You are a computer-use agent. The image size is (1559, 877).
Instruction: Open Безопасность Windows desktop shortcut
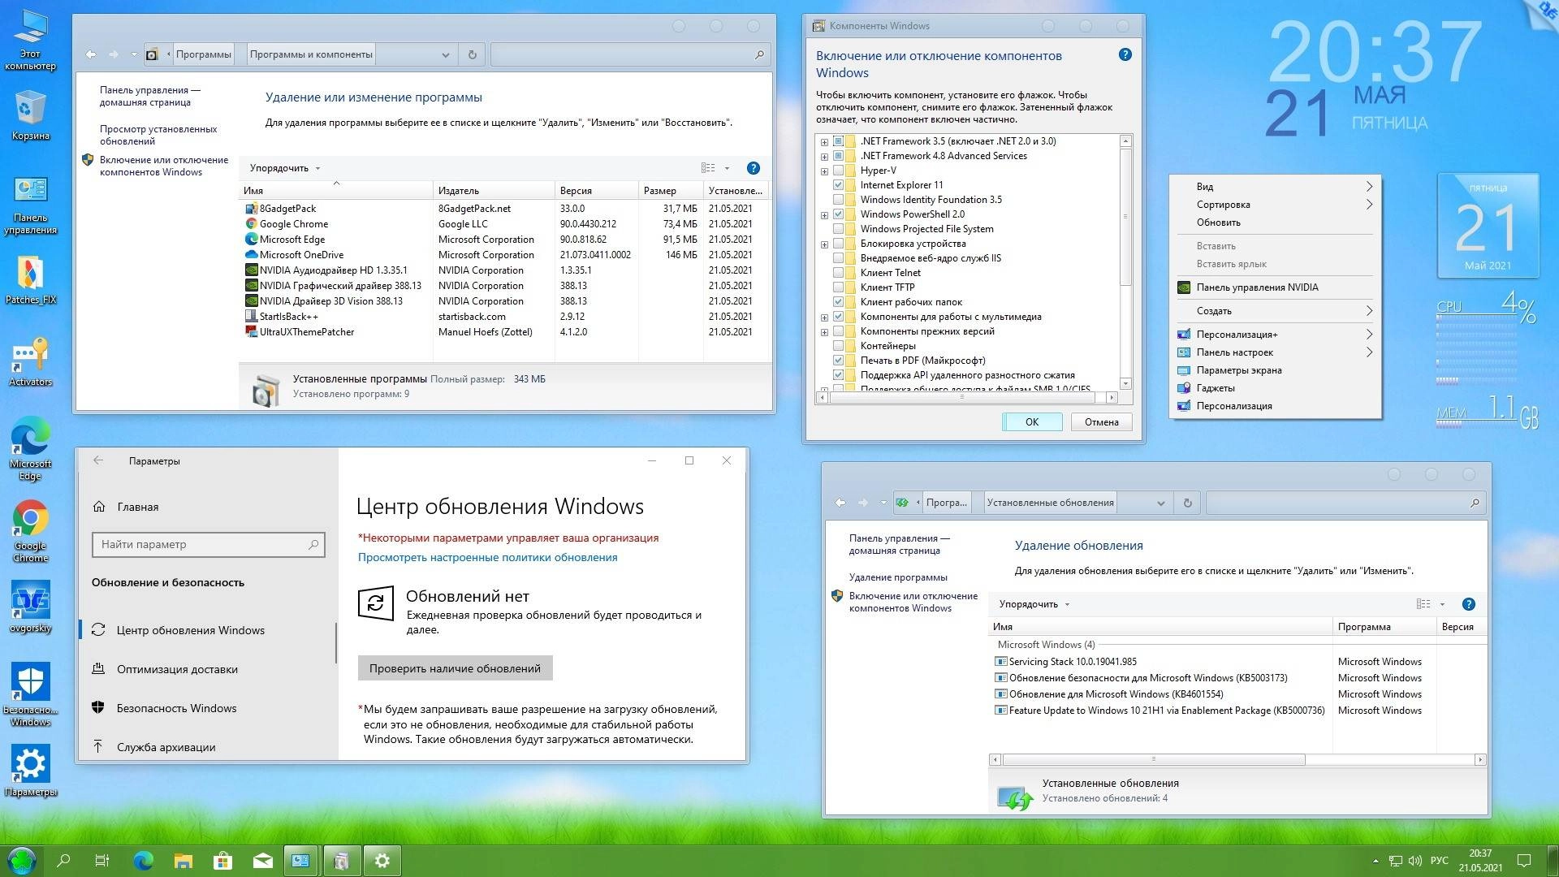[30, 694]
